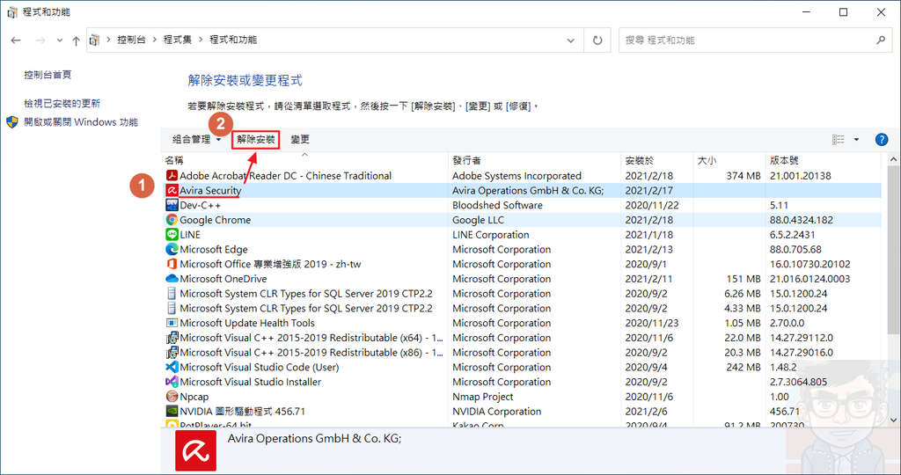The image size is (901, 475).
Task: Click the Visual C++ Redistributable (x64) icon
Action: click(x=172, y=338)
